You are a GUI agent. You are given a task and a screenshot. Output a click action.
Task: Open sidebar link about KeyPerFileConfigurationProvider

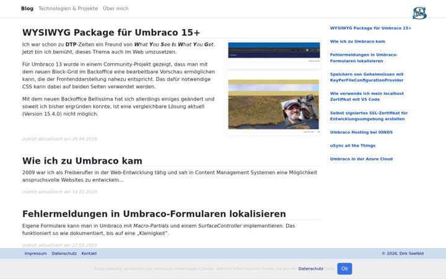[367, 77]
